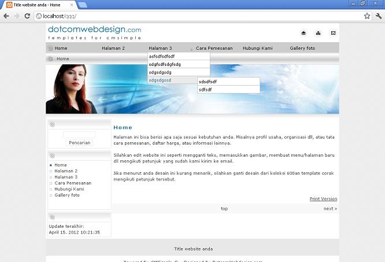
Task: Open the Chrome wrench settings menu
Action: 379,16
